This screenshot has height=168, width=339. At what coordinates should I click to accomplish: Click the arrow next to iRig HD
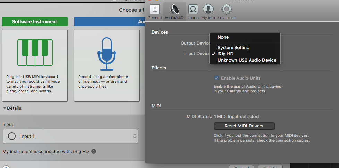(x=94, y=152)
